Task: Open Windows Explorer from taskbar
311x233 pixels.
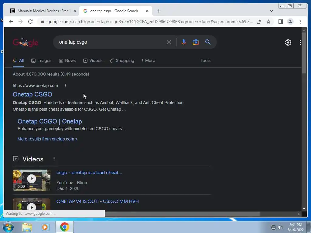Action: 27,227
